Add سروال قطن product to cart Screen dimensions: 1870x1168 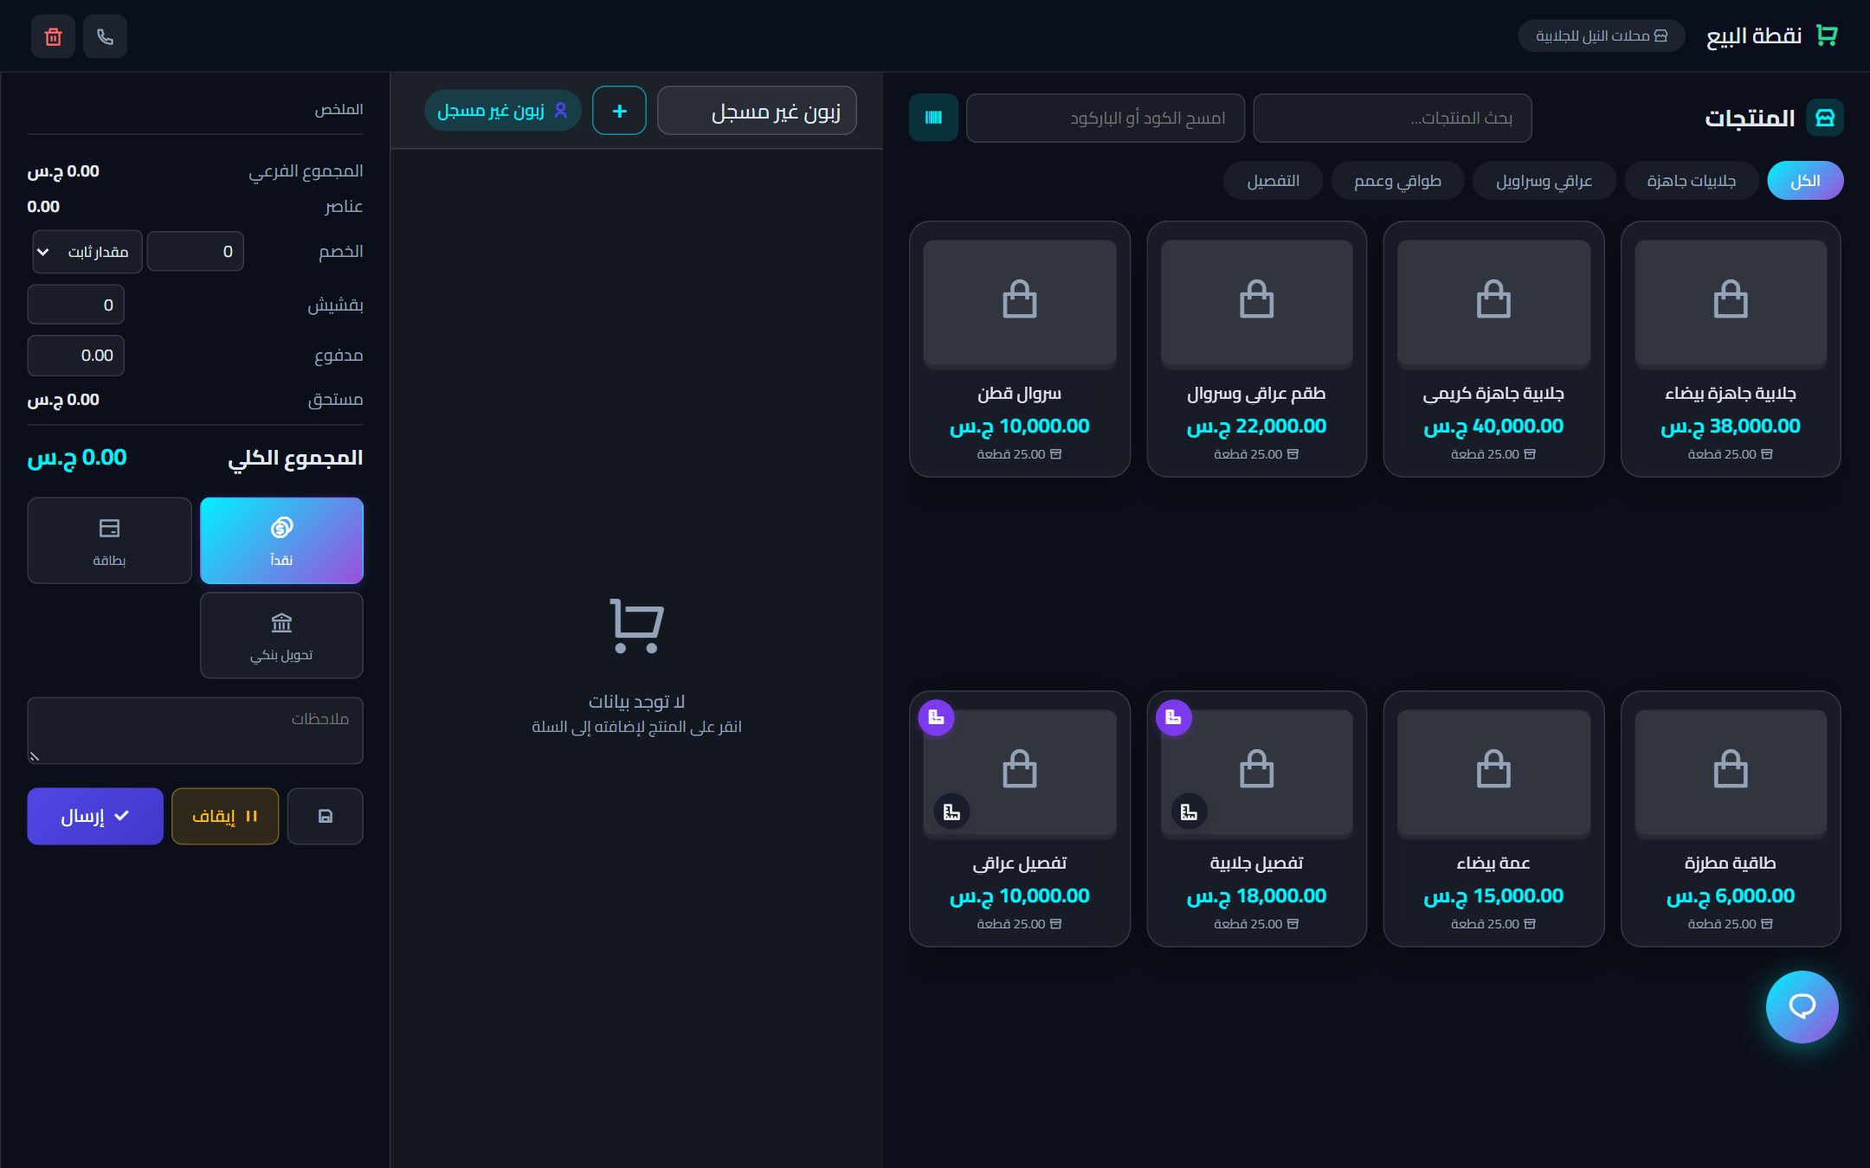[x=1020, y=349]
